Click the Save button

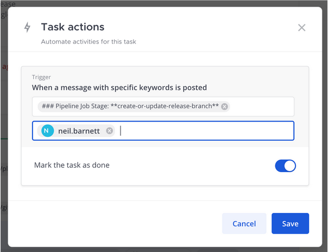click(x=290, y=224)
